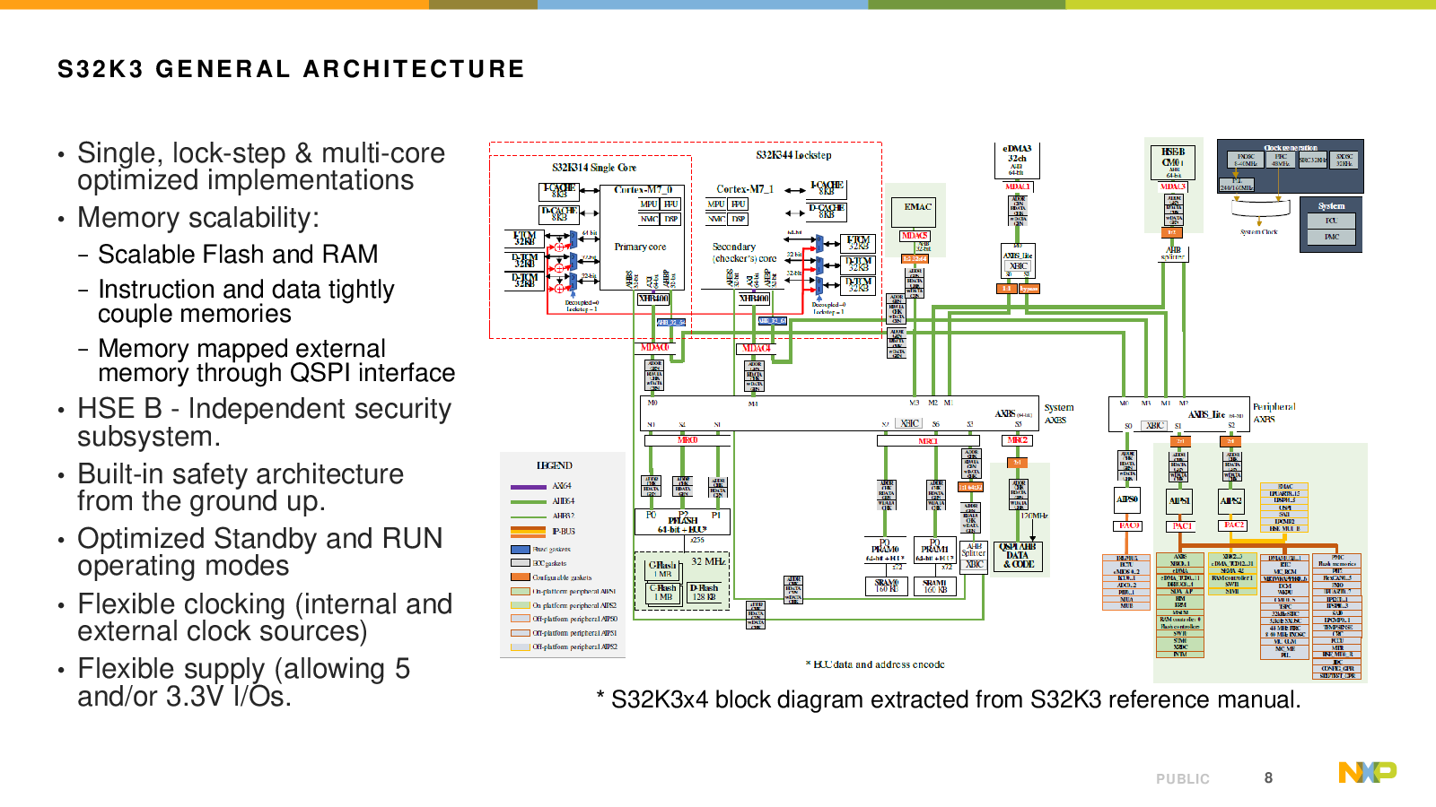Viewport: 1436px width, 807px height.
Task: Click 'HSE B - Independent security subsystem.' bullet
Action: click(x=264, y=422)
